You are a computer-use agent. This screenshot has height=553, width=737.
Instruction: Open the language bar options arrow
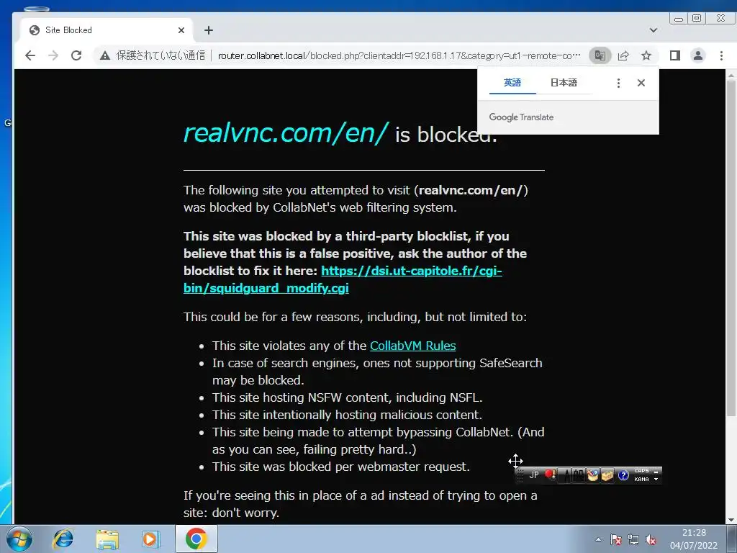pyautogui.click(x=656, y=479)
